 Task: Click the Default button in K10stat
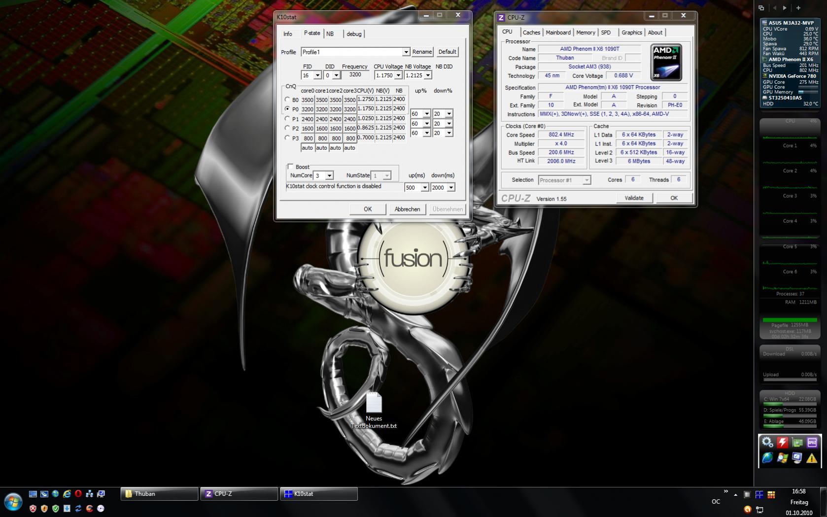[x=447, y=52]
